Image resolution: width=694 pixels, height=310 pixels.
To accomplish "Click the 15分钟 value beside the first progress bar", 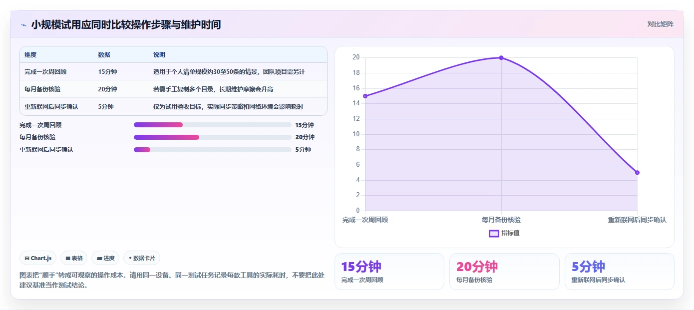I will [x=305, y=125].
